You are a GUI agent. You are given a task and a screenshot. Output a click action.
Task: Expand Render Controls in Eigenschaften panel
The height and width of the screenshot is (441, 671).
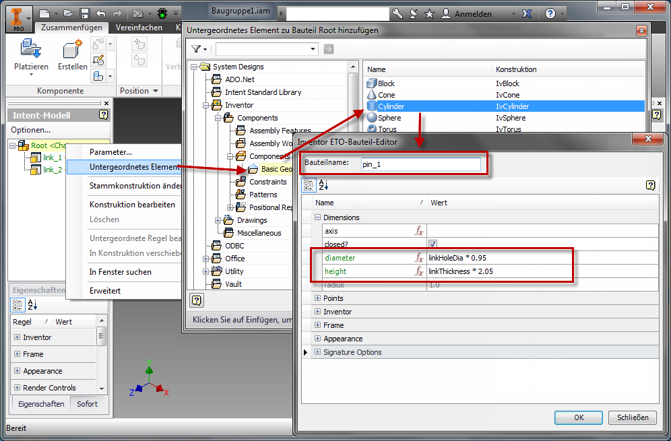click(x=17, y=388)
